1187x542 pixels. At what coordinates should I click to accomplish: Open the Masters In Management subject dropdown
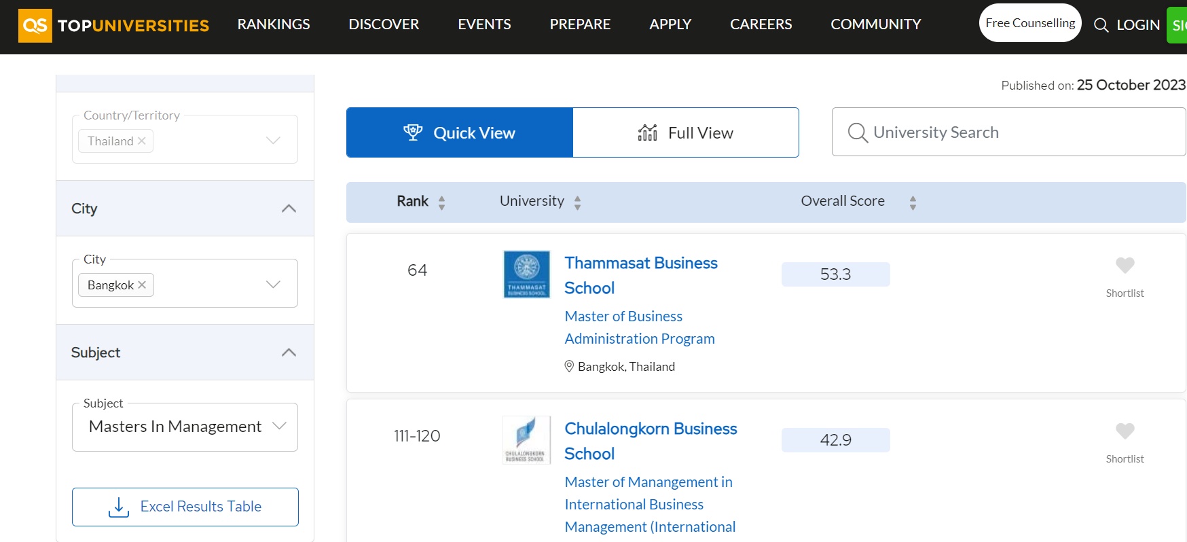point(185,427)
